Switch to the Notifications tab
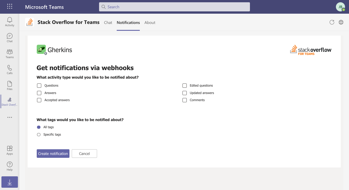This screenshot has width=349, height=190. point(128,23)
